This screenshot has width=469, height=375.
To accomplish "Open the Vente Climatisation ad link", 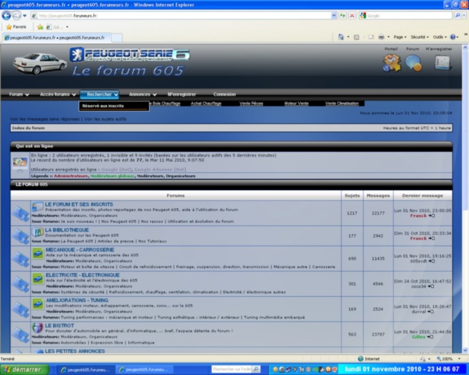I will tap(342, 104).
